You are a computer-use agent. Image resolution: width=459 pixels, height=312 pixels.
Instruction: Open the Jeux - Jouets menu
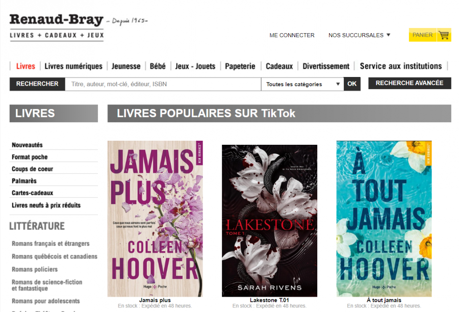[x=195, y=66]
